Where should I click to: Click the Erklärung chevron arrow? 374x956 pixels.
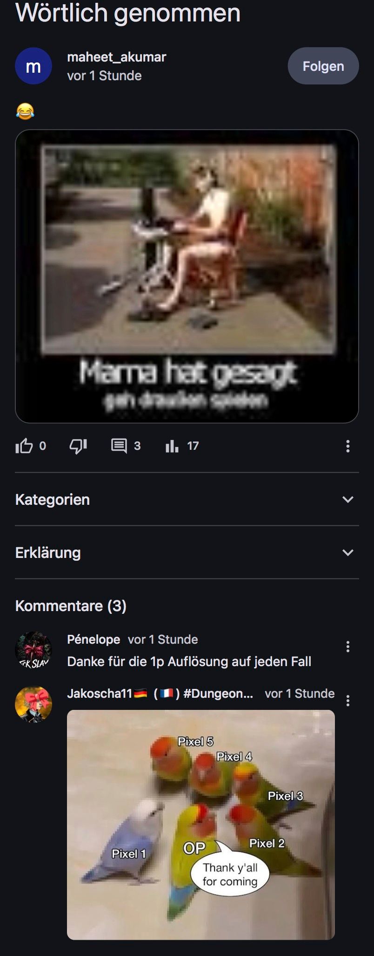pyautogui.click(x=348, y=552)
